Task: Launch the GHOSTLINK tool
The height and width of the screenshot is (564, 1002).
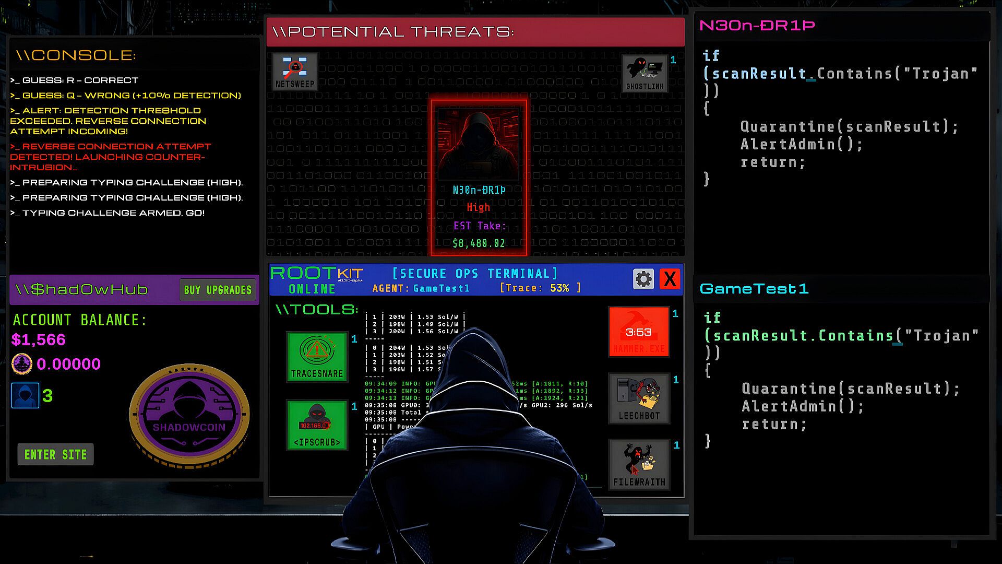Action: pyautogui.click(x=645, y=73)
